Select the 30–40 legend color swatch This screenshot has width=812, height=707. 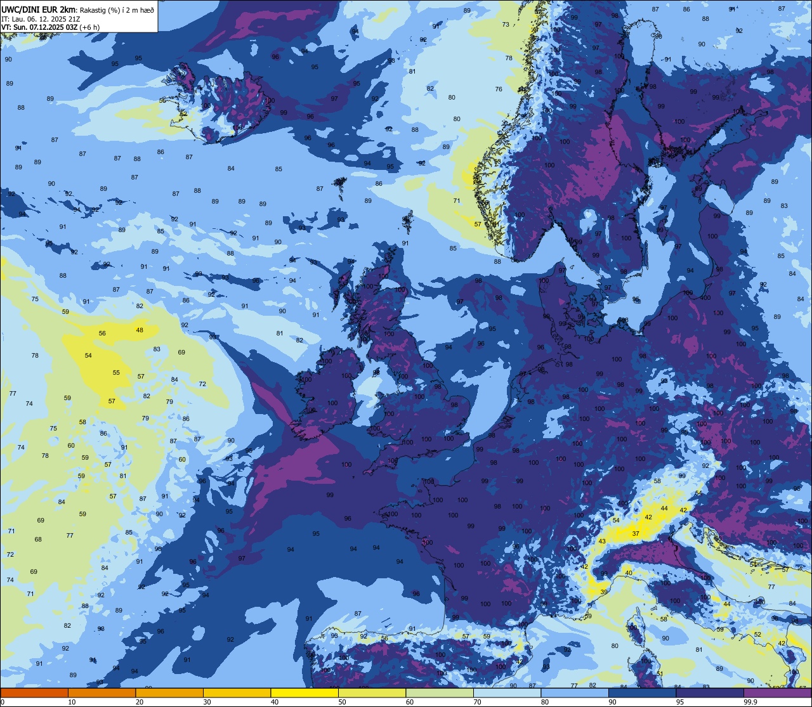(237, 692)
